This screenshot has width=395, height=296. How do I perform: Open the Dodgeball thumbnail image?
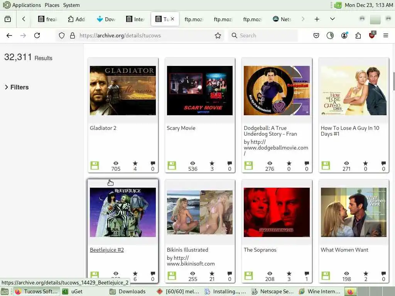[x=277, y=91]
